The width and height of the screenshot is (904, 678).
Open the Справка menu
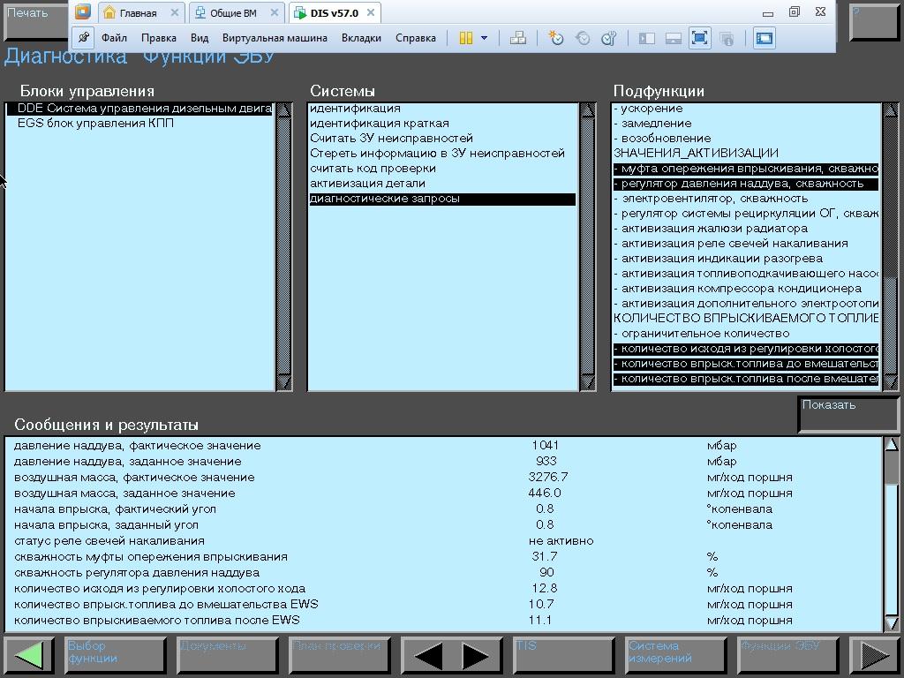pos(416,38)
